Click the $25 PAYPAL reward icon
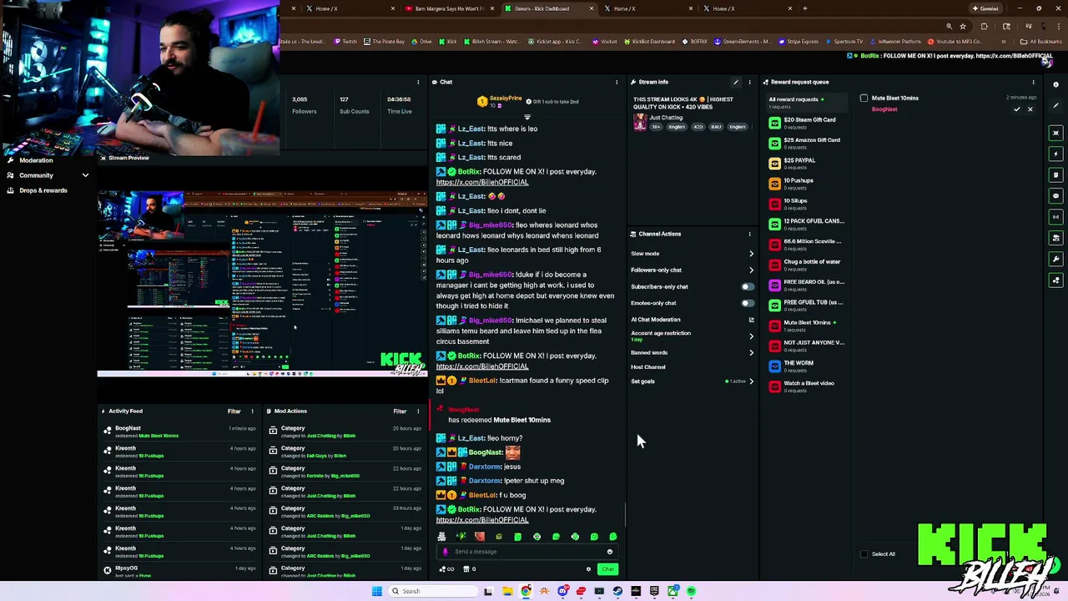Viewport: 1068px width, 601px height. (x=774, y=163)
